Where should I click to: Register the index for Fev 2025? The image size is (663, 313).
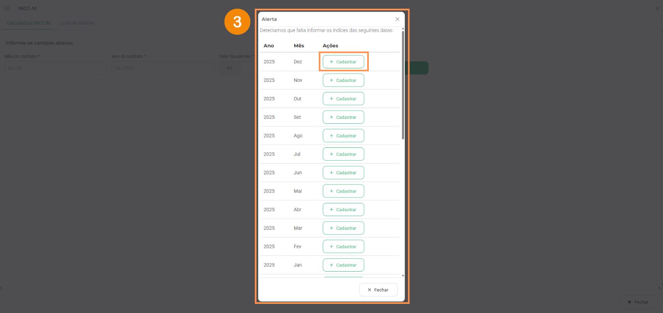point(343,246)
